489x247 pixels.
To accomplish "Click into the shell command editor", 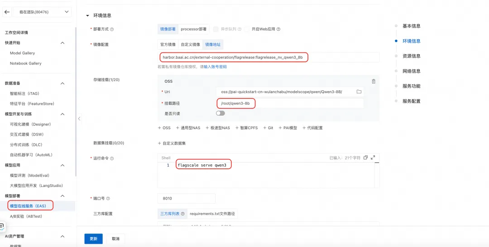I will click(x=268, y=174).
